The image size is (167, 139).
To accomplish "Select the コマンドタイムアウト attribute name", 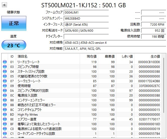I will click(x=30, y=110).
